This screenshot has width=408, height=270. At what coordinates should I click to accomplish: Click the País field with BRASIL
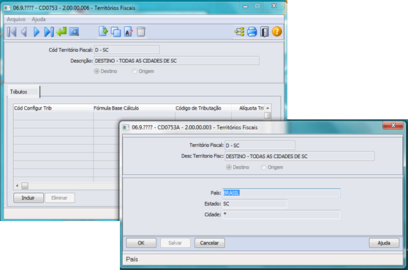point(282,193)
